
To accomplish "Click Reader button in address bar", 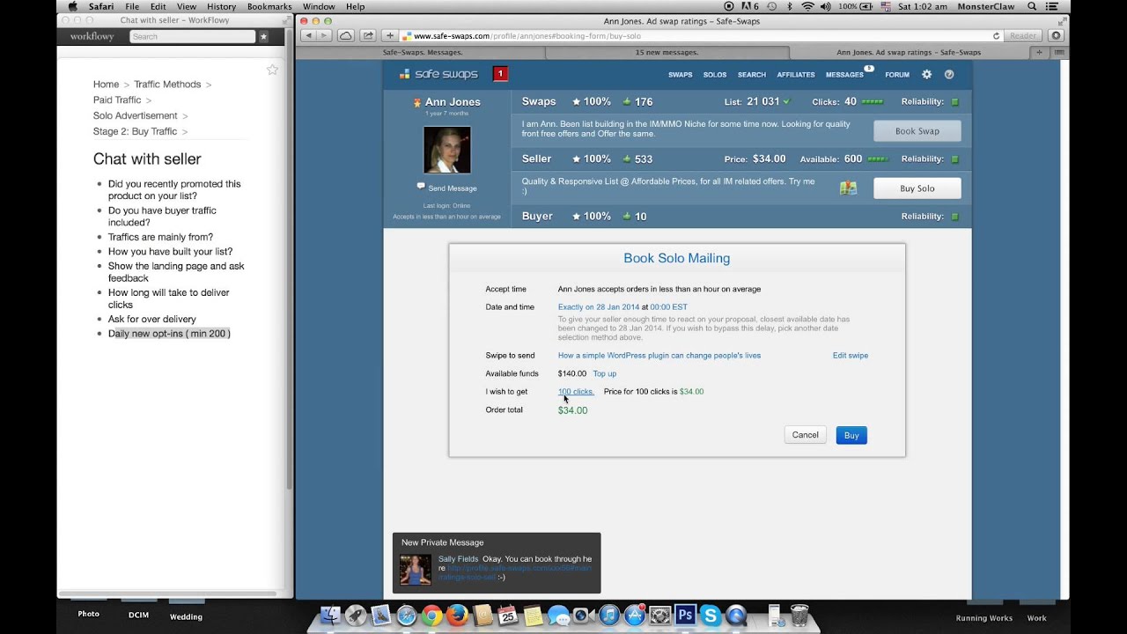I will [1022, 36].
